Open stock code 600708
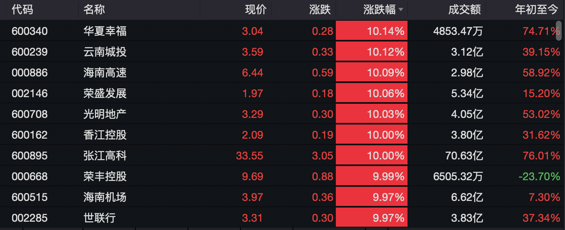Screen dimensions: 565x230 (x=30, y=114)
